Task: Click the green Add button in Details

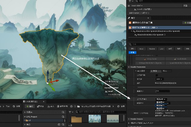Action: 187,23
